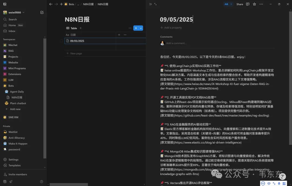The height and width of the screenshot is (186, 292).
Task: Click the page vertical scrollbar
Action: pyautogui.click(x=290, y=78)
